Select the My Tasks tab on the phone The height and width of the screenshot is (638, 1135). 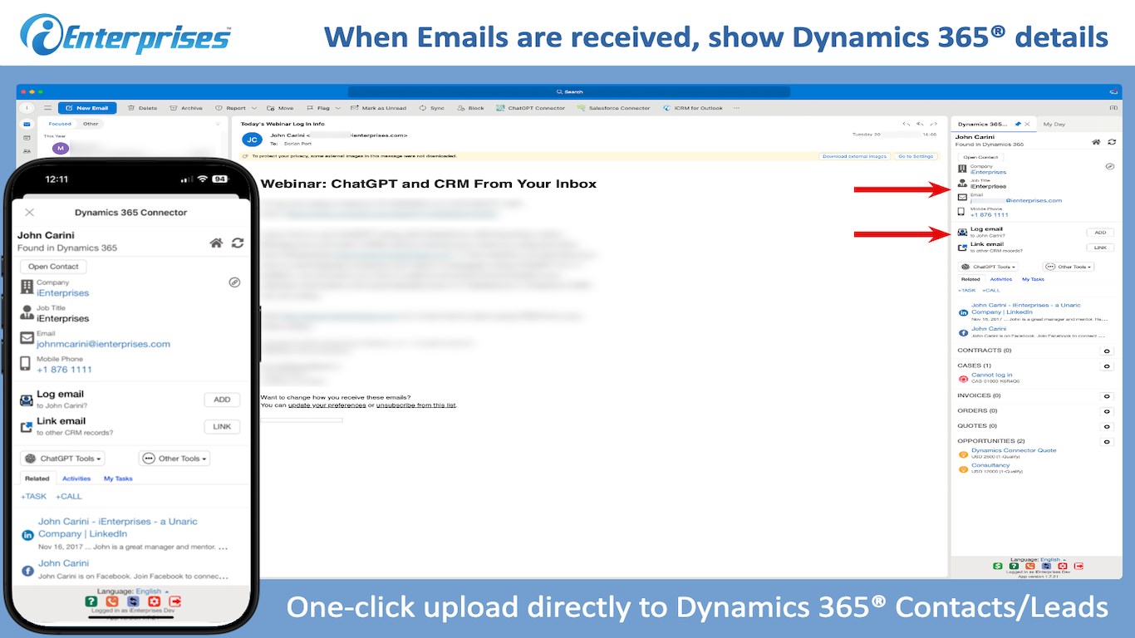tap(118, 478)
